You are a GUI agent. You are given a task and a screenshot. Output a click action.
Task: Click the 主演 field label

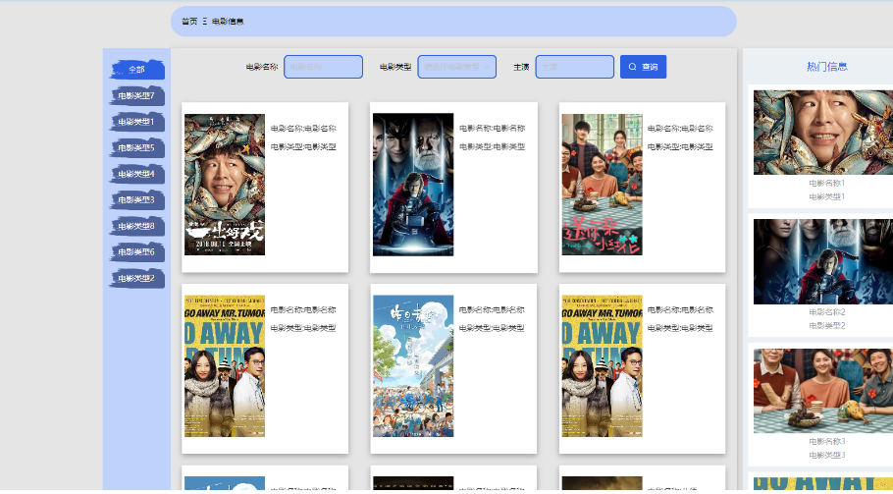(521, 67)
